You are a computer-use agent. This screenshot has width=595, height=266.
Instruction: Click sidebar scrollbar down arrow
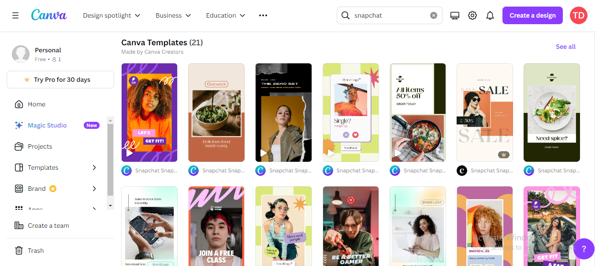coord(110,206)
